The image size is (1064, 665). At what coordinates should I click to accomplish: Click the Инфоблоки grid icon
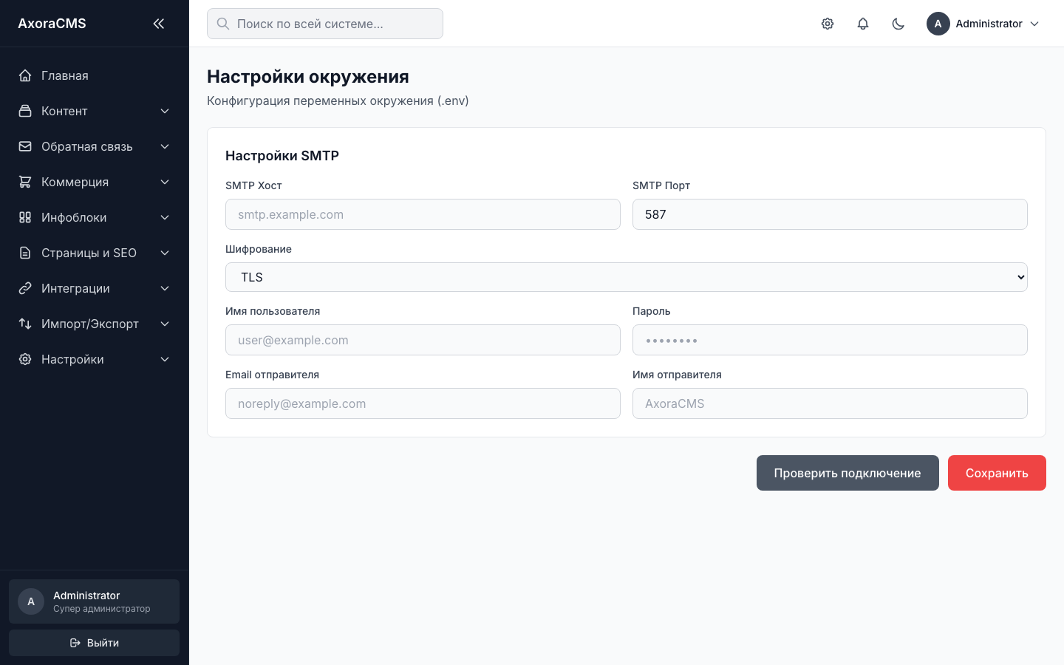[x=25, y=217]
